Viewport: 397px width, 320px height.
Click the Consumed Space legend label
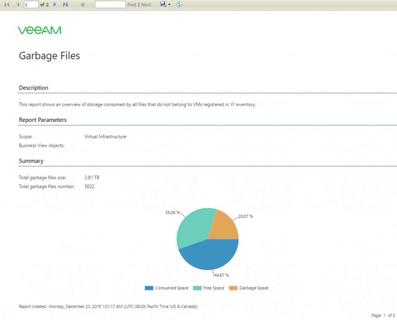coord(172,288)
